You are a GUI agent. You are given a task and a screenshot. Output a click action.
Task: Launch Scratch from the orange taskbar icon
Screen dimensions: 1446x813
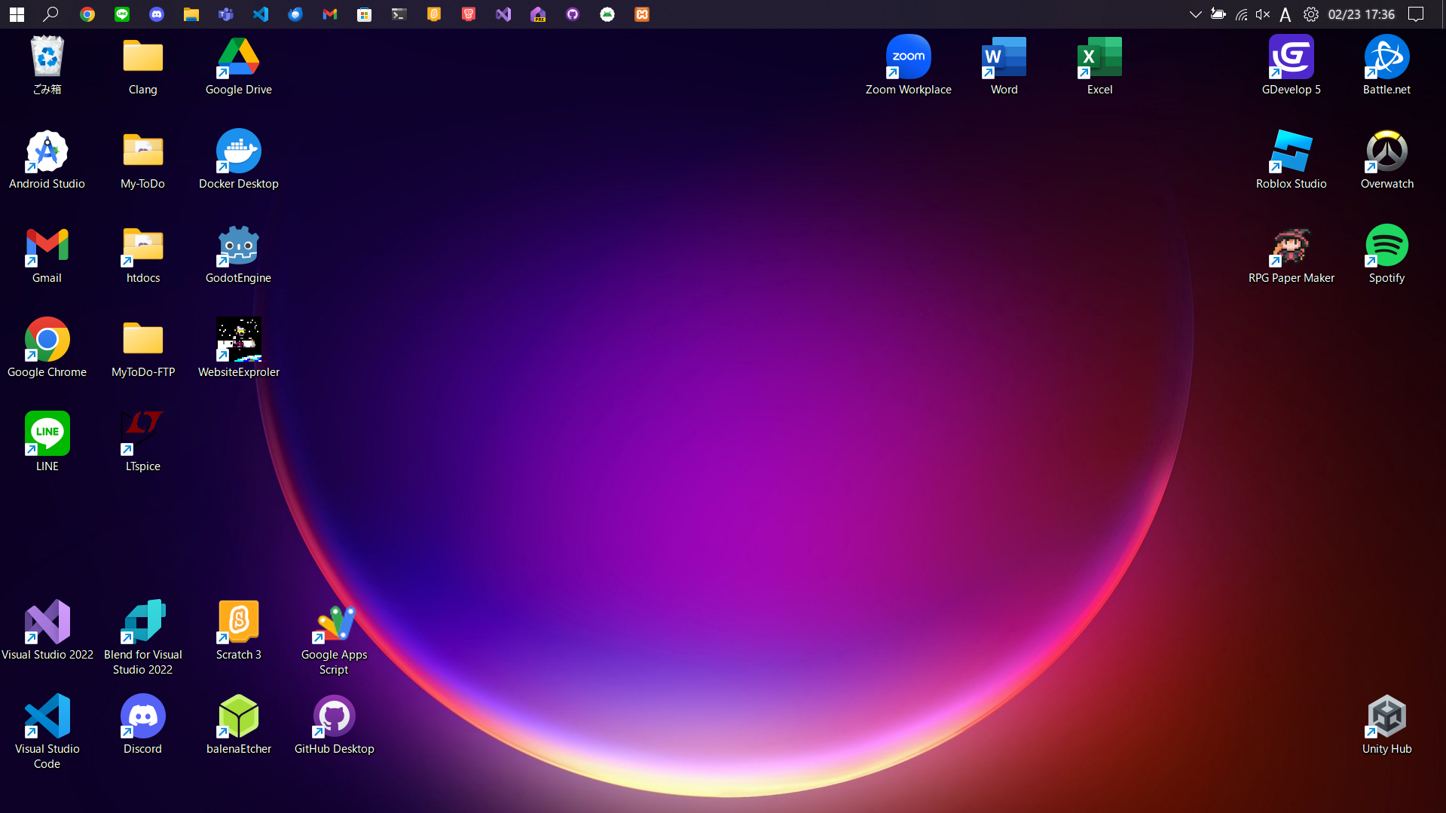pyautogui.click(x=434, y=14)
